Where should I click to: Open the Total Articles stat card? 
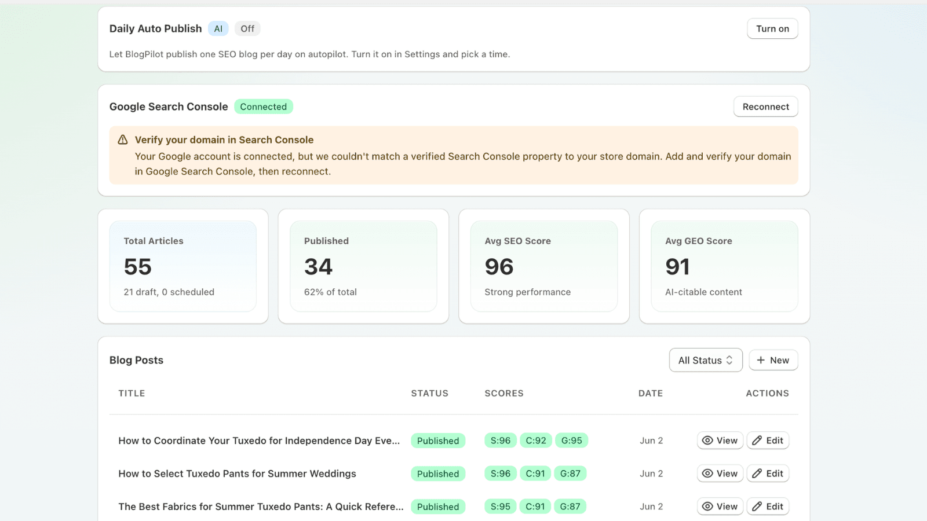pyautogui.click(x=183, y=266)
